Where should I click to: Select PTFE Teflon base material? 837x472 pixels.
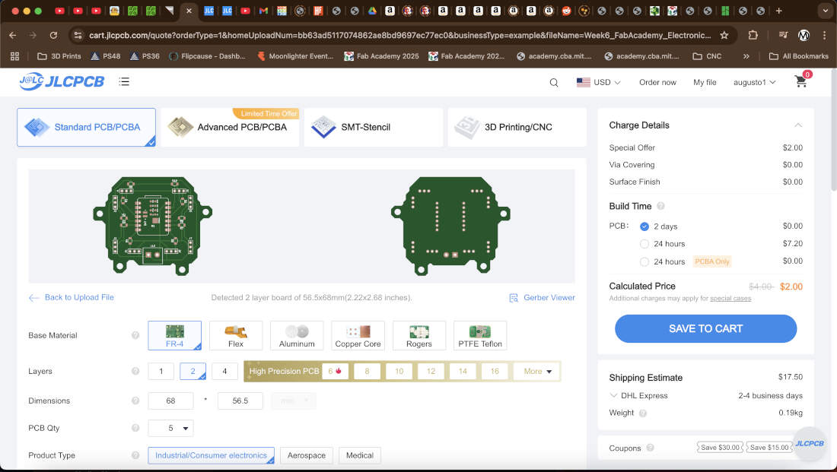[480, 335]
